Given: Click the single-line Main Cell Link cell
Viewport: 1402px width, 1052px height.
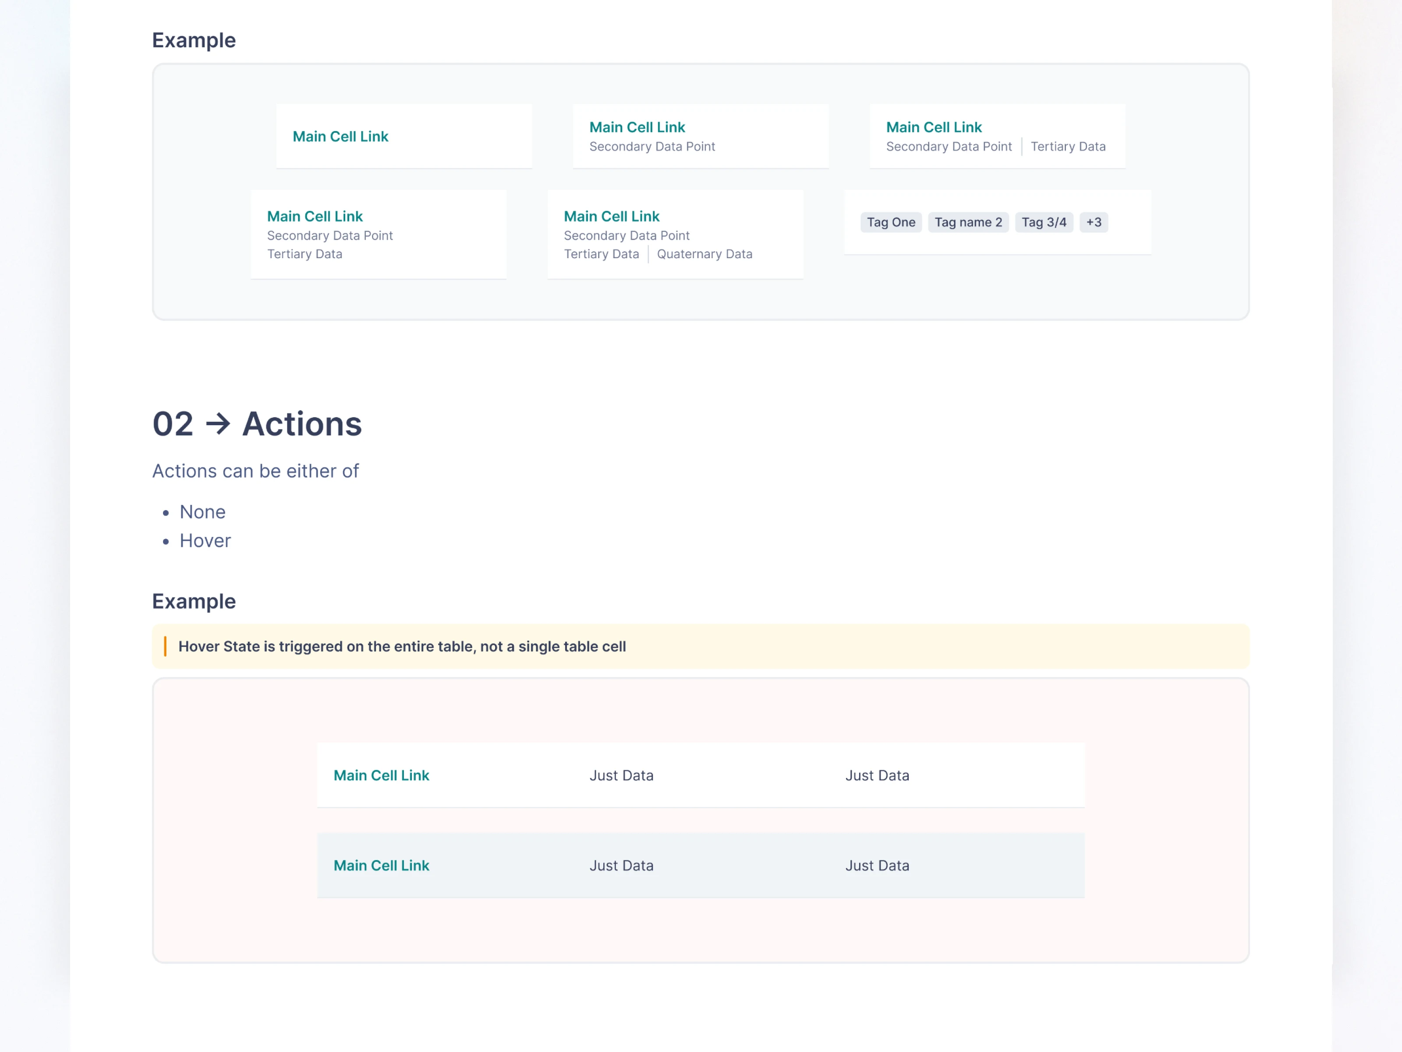Looking at the screenshot, I should (x=340, y=136).
